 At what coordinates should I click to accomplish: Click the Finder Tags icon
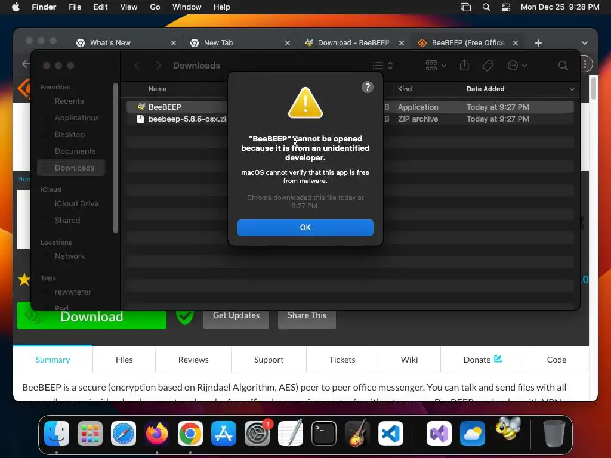[487, 66]
